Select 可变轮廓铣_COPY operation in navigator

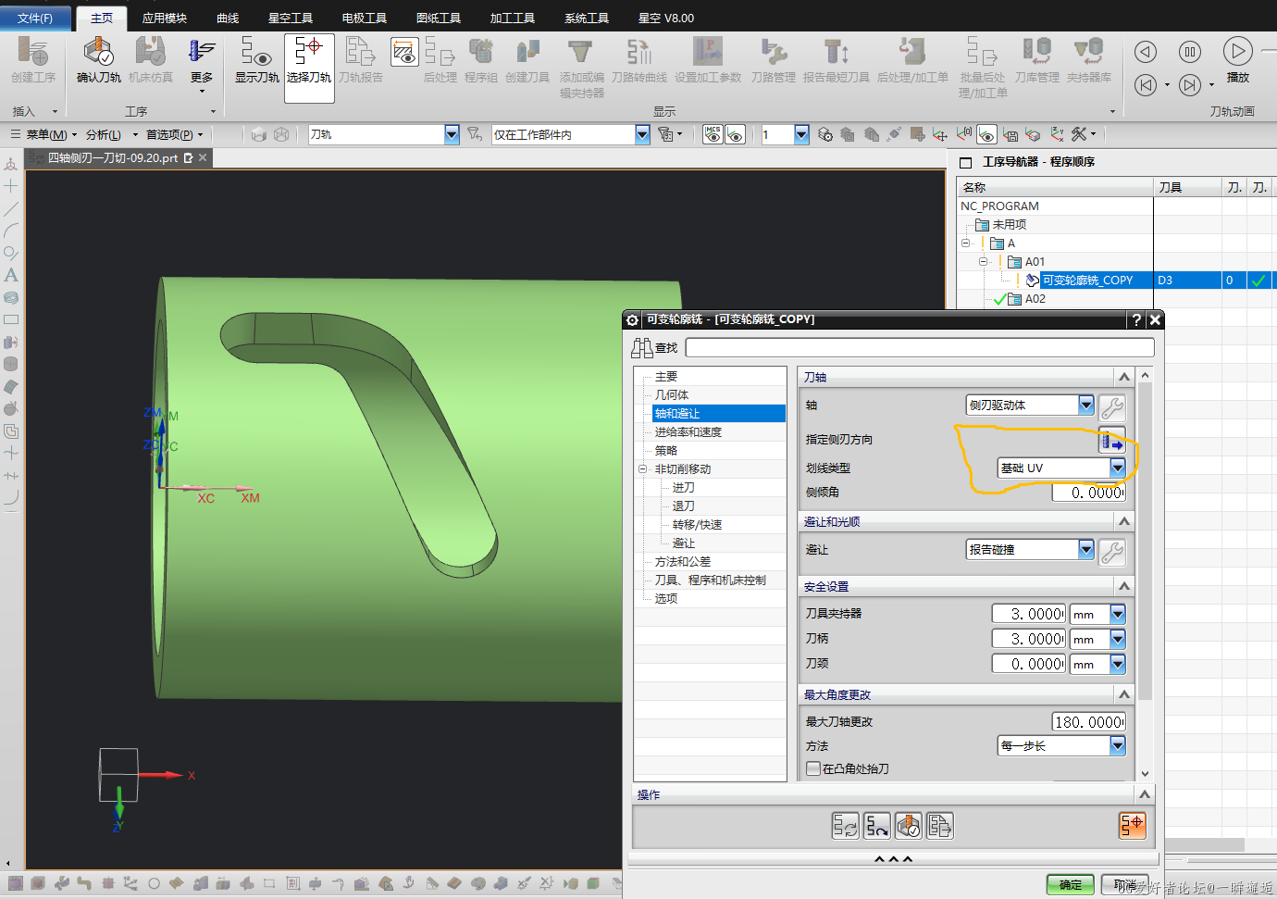(x=1087, y=280)
